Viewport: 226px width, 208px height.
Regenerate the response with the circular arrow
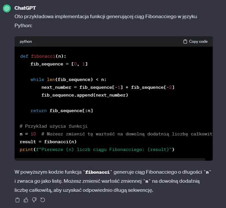click(x=43, y=200)
